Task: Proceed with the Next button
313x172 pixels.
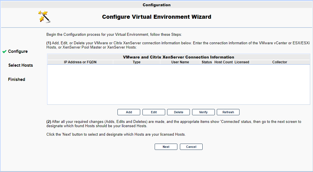Action: tap(166, 147)
